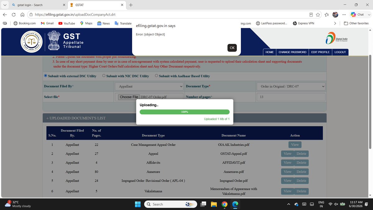Image resolution: width=373 pixels, height=210 pixels.
Task: Open EDIT PROFILE navigation item
Action: tap(320, 52)
